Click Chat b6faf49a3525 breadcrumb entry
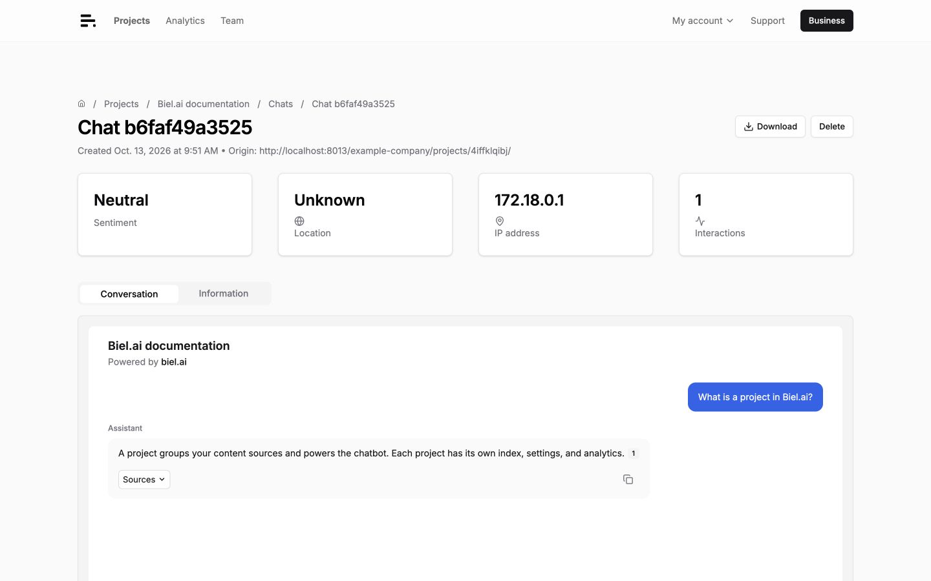The image size is (931, 581). pyautogui.click(x=353, y=104)
